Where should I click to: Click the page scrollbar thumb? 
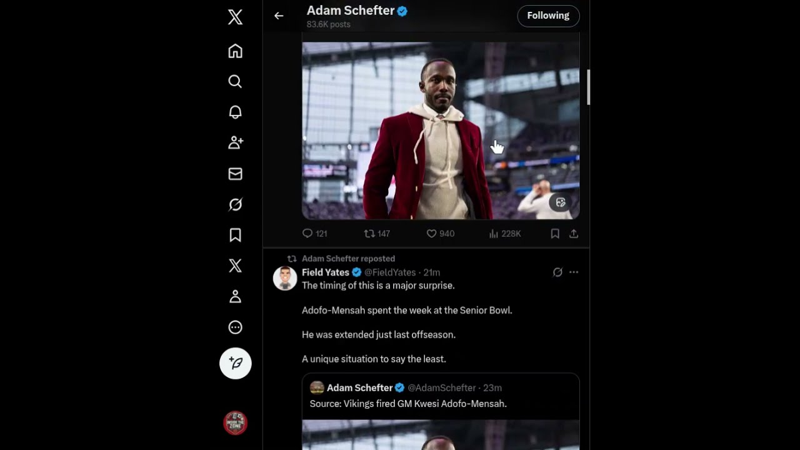pyautogui.click(x=588, y=87)
